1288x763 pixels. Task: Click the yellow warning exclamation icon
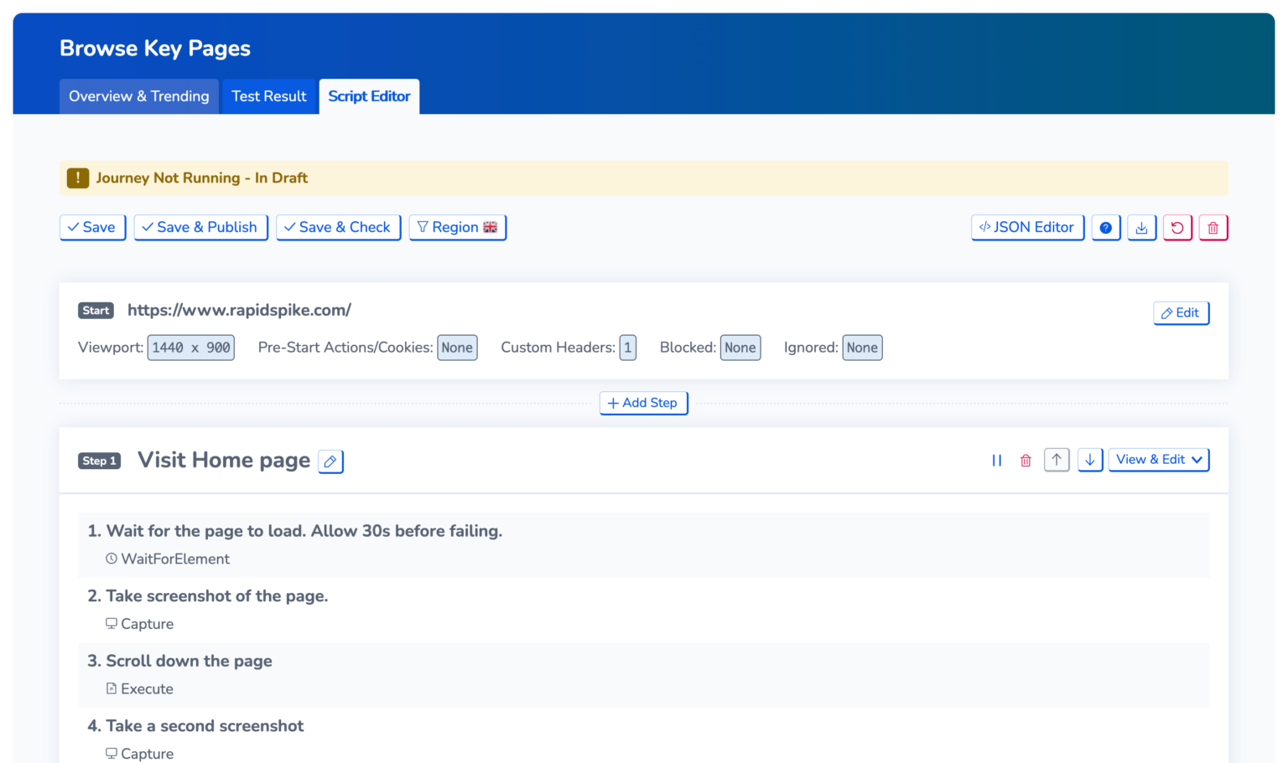(x=78, y=178)
